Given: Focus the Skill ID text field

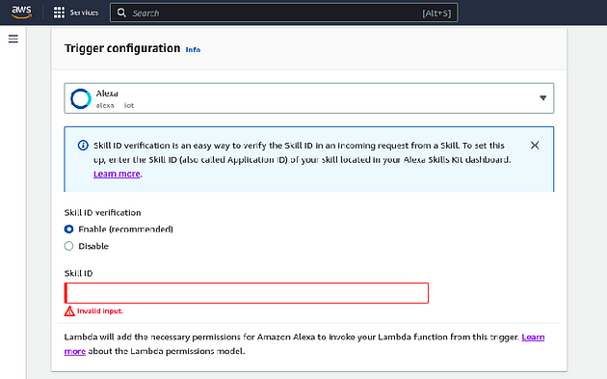Looking at the screenshot, I should point(247,293).
